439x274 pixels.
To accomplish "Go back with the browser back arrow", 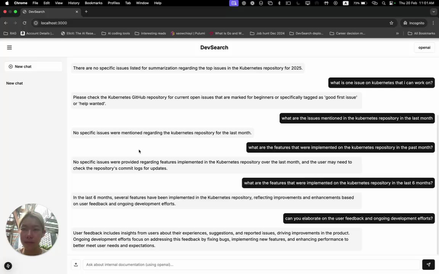I will (x=6, y=23).
